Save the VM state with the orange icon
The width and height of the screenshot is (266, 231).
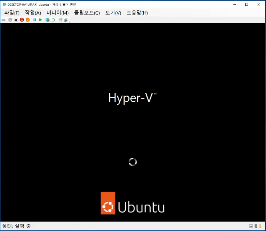click(28, 20)
